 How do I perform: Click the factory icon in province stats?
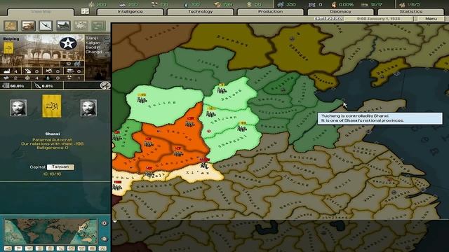click(7, 71)
